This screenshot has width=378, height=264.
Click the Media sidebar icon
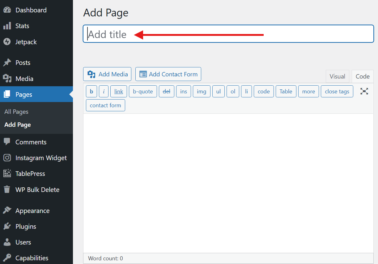coord(7,79)
